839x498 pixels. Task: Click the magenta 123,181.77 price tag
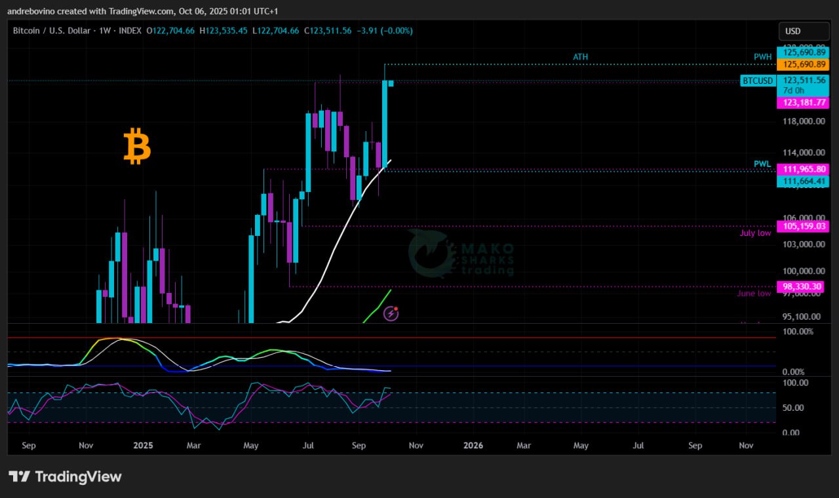tap(802, 103)
